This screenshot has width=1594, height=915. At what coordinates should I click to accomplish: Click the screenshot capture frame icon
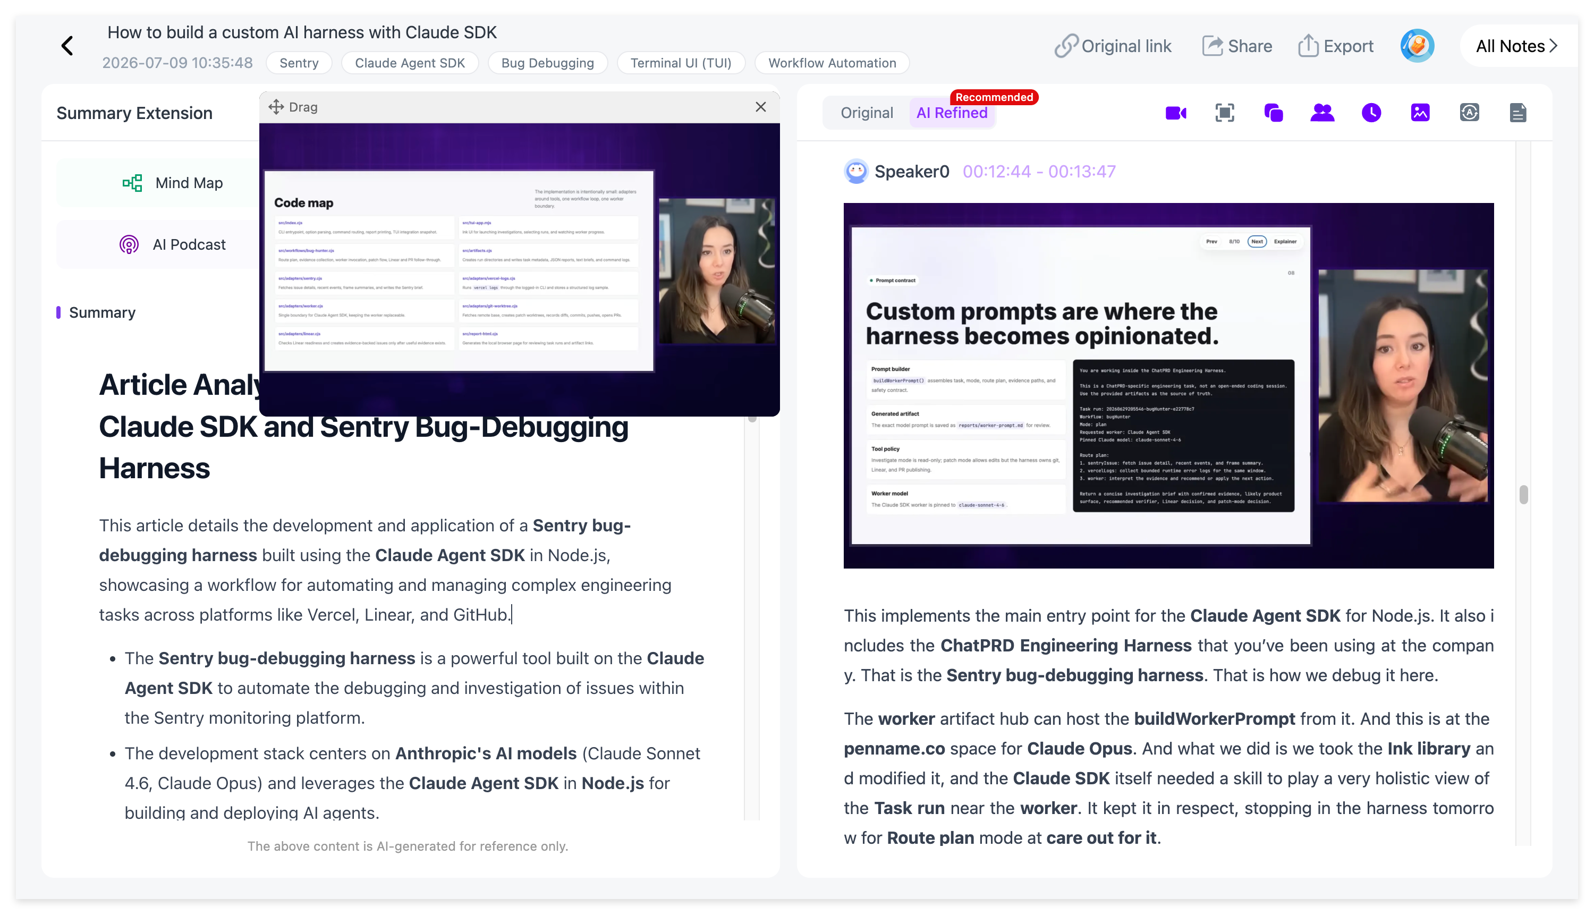(1225, 113)
